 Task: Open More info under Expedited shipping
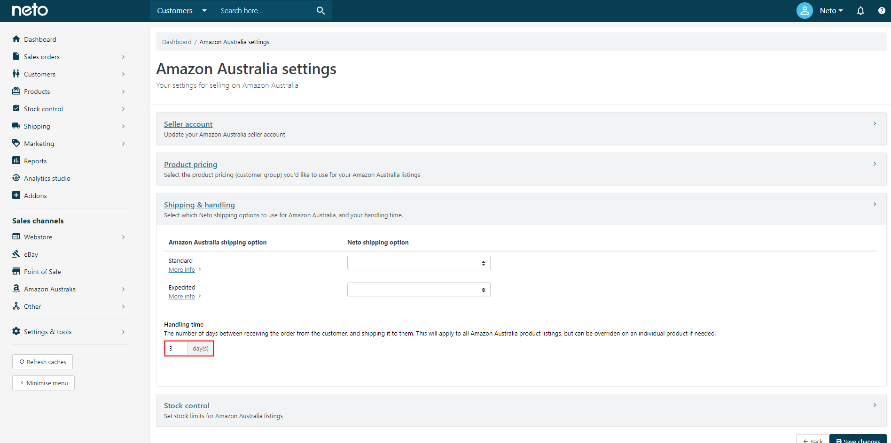(x=182, y=297)
